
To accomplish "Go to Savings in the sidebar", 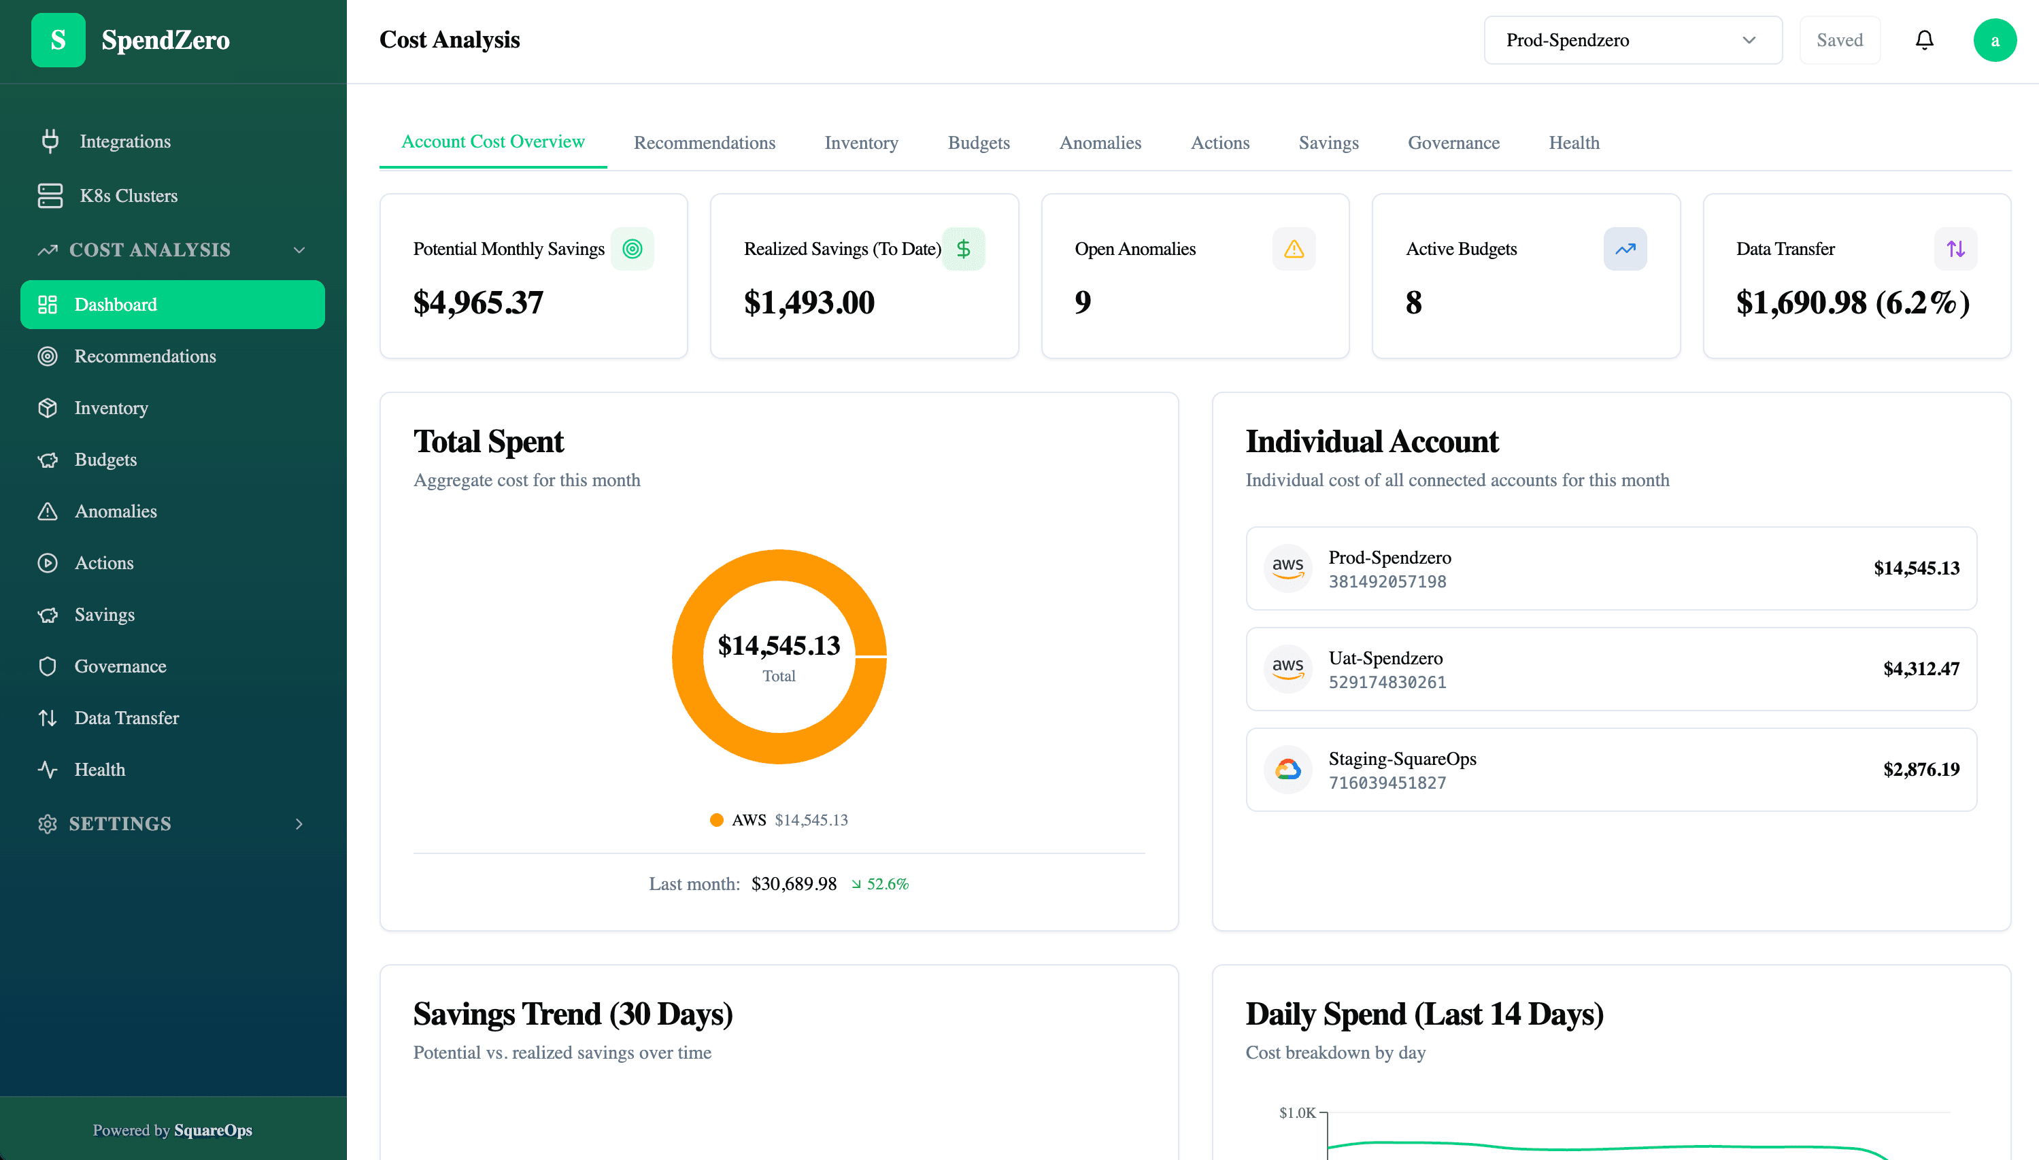I will coord(172,614).
